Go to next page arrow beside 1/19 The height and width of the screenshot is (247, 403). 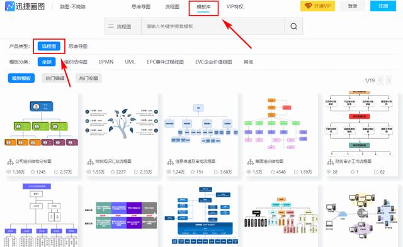[x=389, y=80]
